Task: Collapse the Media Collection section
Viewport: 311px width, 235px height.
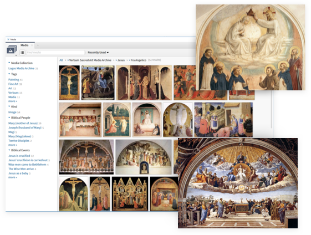Action: [9, 63]
